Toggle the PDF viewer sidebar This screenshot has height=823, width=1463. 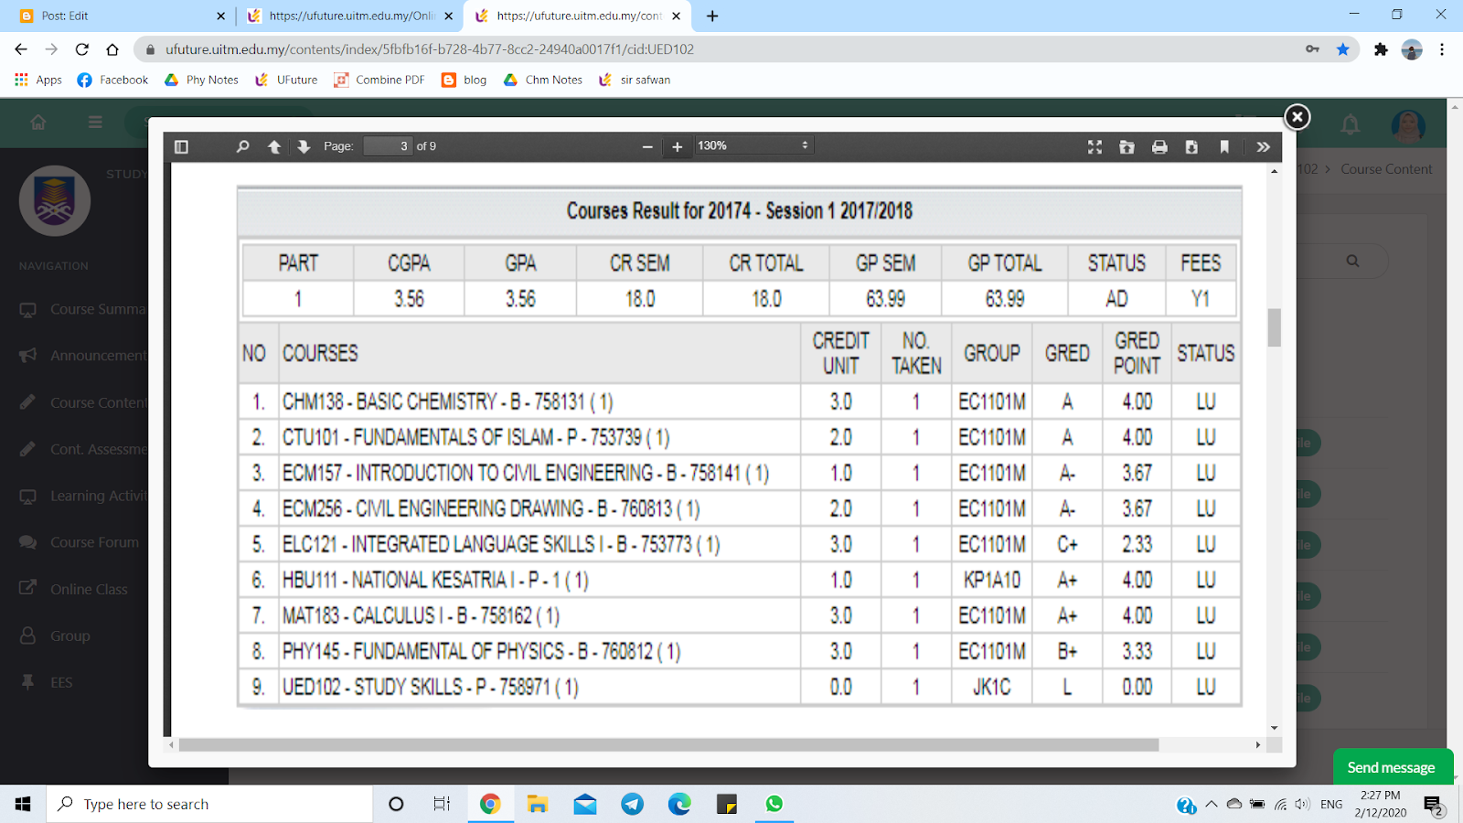181,146
